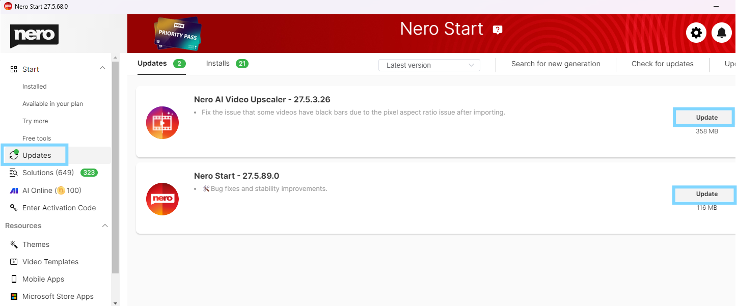Click Search for new generation
Viewport: 737px width, 306px height.
556,64
